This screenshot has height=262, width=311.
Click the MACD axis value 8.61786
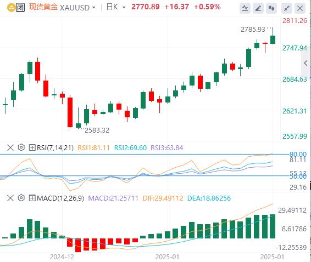click(295, 229)
